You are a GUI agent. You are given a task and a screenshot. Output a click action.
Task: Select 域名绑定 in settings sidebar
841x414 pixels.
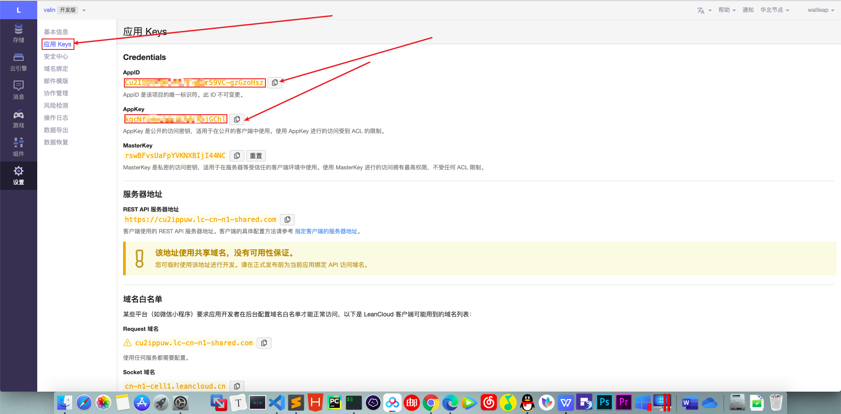56,69
